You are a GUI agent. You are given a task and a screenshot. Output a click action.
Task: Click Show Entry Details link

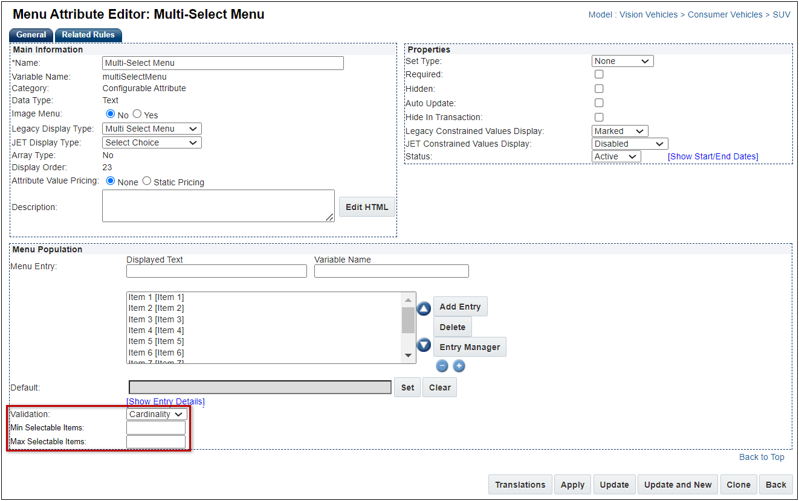tap(166, 401)
